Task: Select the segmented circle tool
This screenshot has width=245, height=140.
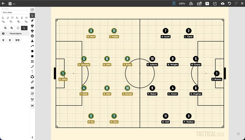Action: pos(32,77)
